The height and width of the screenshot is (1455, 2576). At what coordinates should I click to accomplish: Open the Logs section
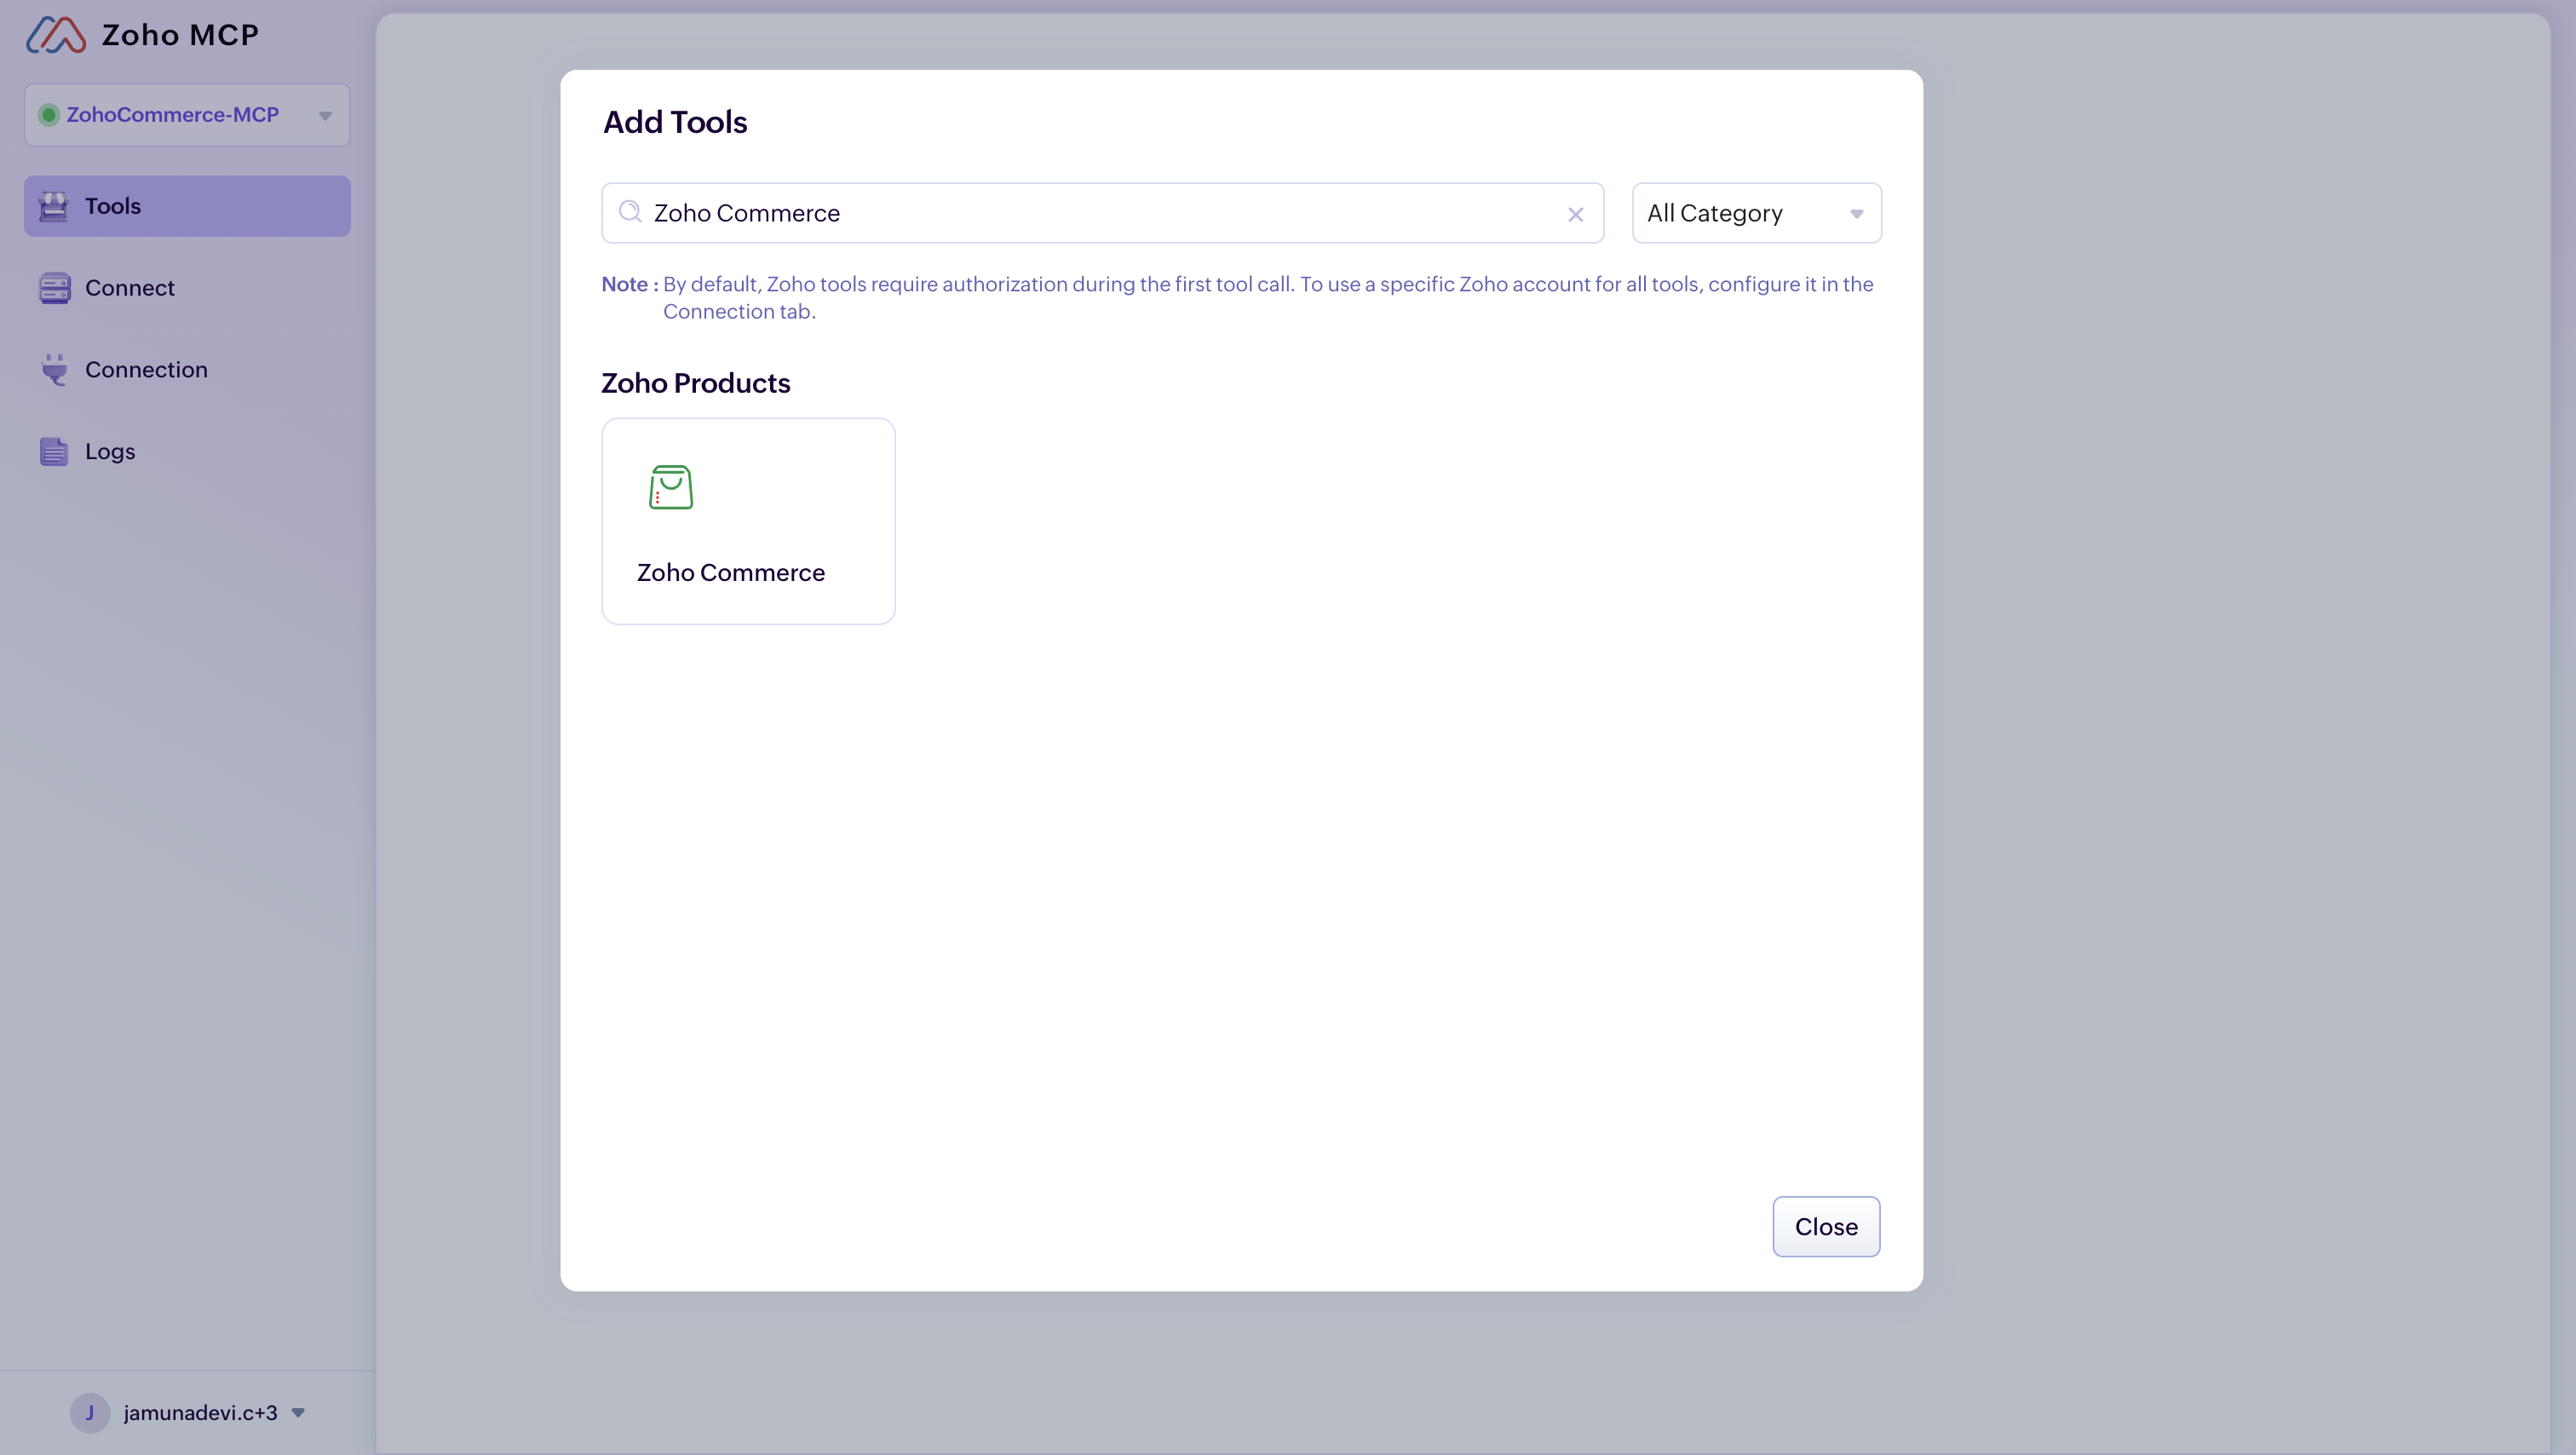pos(109,451)
